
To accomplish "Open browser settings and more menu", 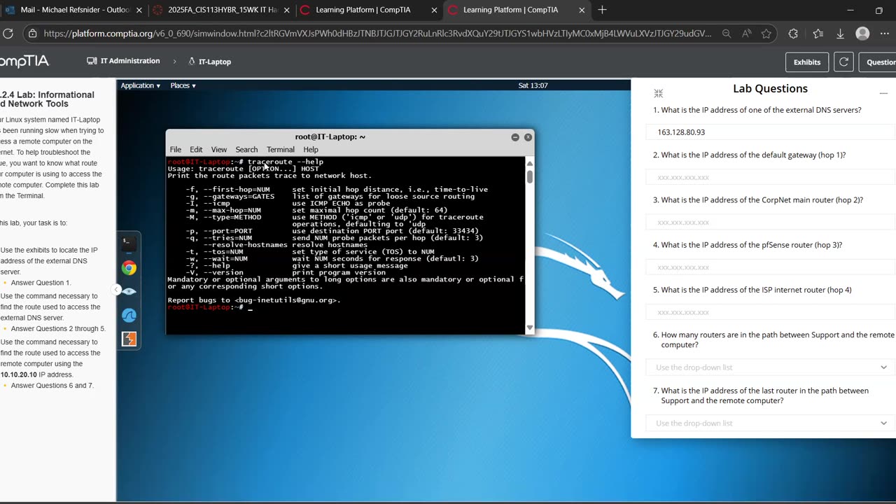I will [886, 33].
